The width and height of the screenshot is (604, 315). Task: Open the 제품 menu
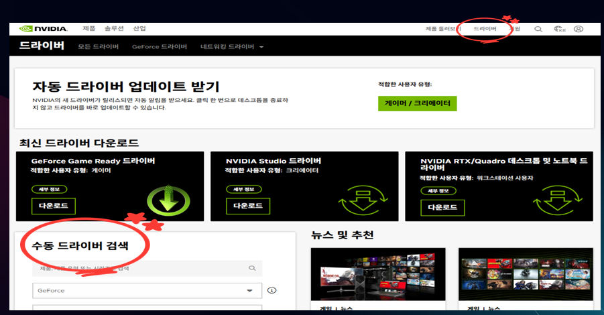[89, 29]
